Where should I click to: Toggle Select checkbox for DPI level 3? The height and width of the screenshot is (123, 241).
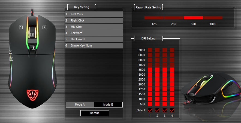click(x=165, y=110)
